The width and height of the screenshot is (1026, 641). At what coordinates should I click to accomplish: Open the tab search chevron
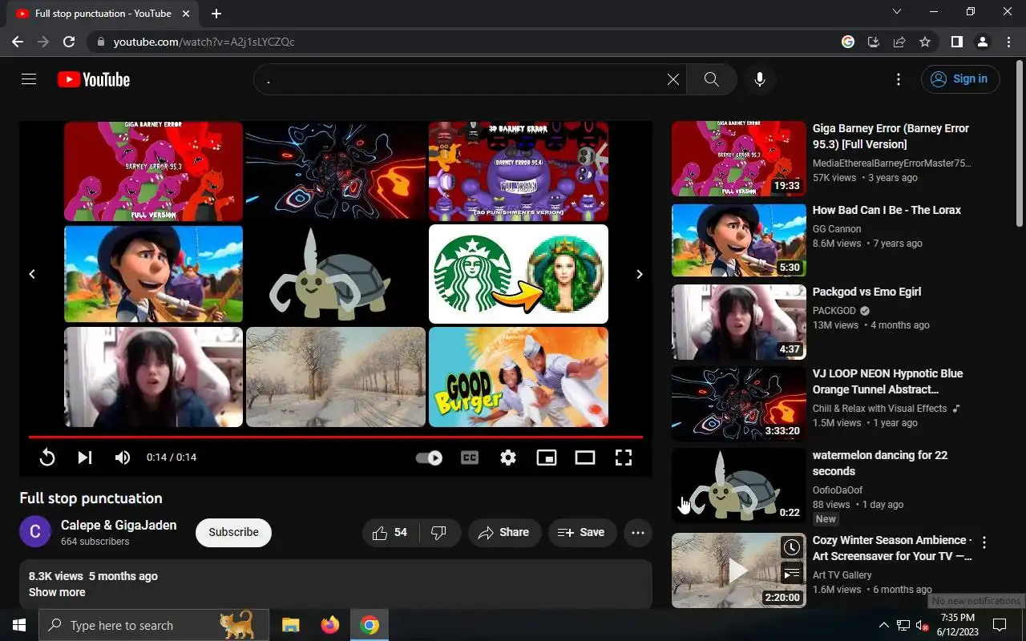pos(897,12)
